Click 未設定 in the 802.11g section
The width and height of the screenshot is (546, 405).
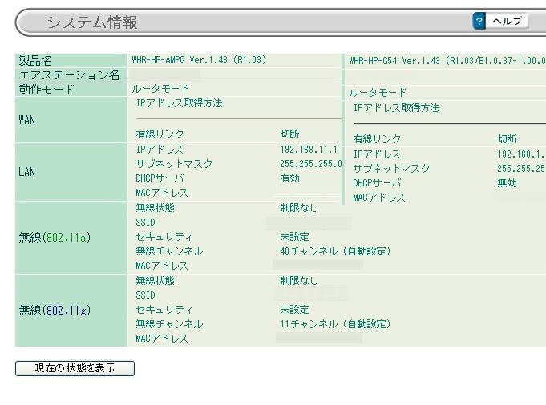tap(294, 310)
